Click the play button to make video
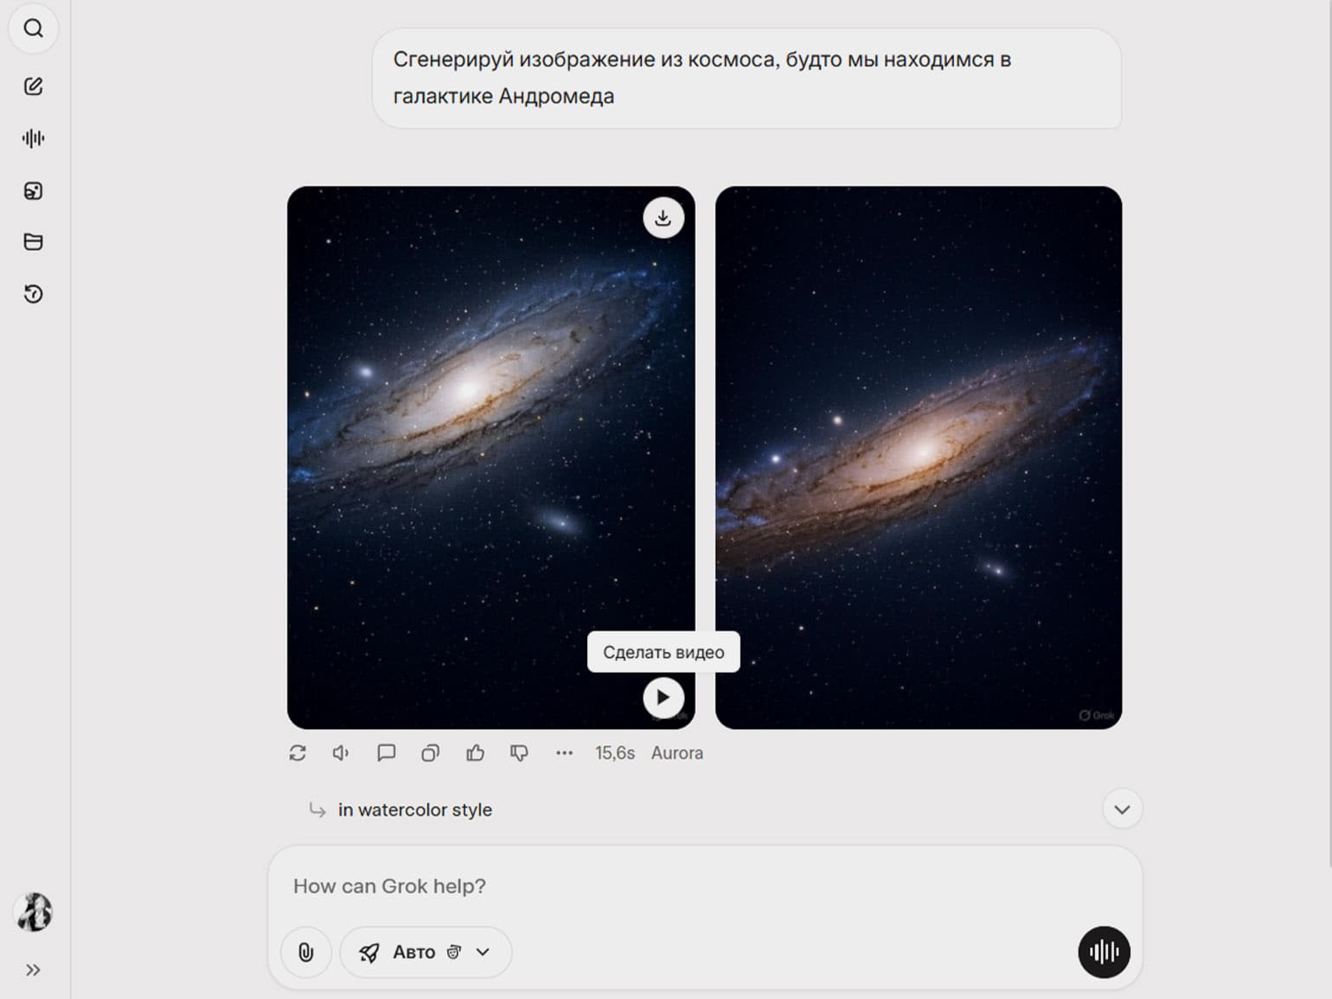Screen dimensions: 1332x999 (x=663, y=697)
